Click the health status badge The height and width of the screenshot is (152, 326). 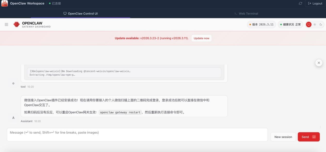click(x=290, y=24)
